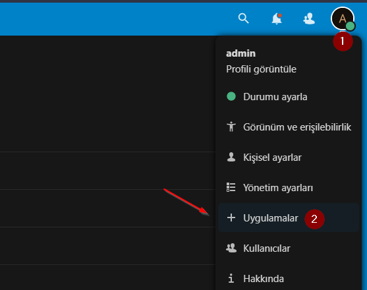Screen dimensions: 367x290
Task: Open Kişisel ayarlar menu entry
Action: [289, 157]
